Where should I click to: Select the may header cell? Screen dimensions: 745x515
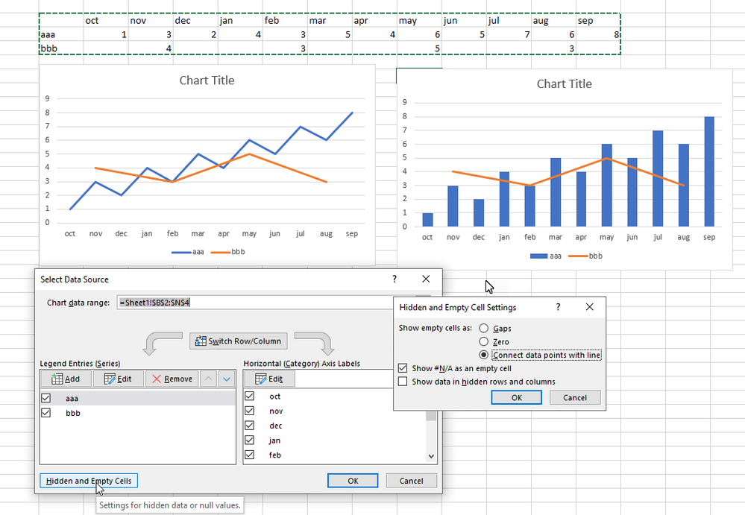[x=420, y=20]
